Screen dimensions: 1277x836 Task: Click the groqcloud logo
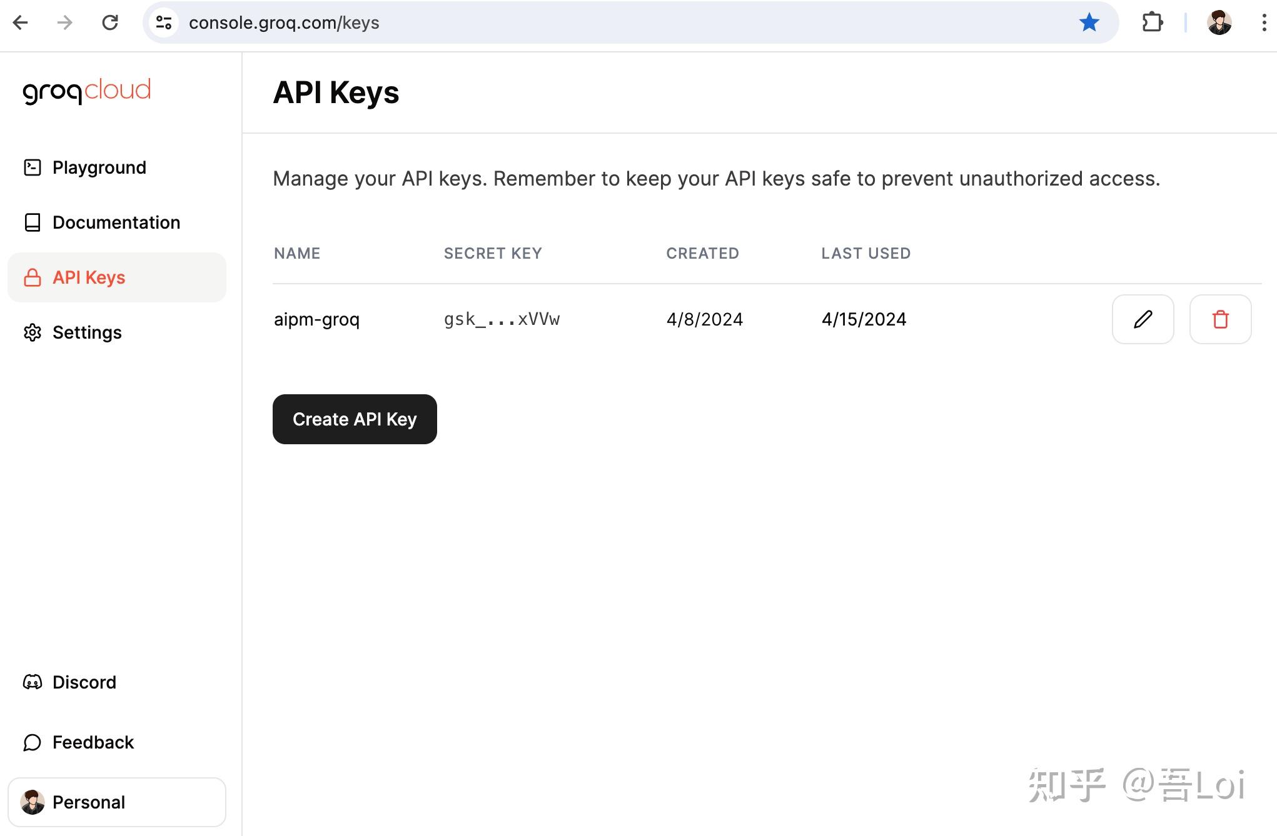(87, 91)
